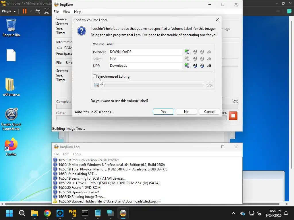
Task: Click the Joliet N/A label field
Action: pyautogui.click(x=146, y=59)
